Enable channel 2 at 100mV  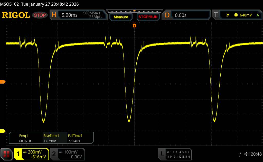(x=67, y=154)
